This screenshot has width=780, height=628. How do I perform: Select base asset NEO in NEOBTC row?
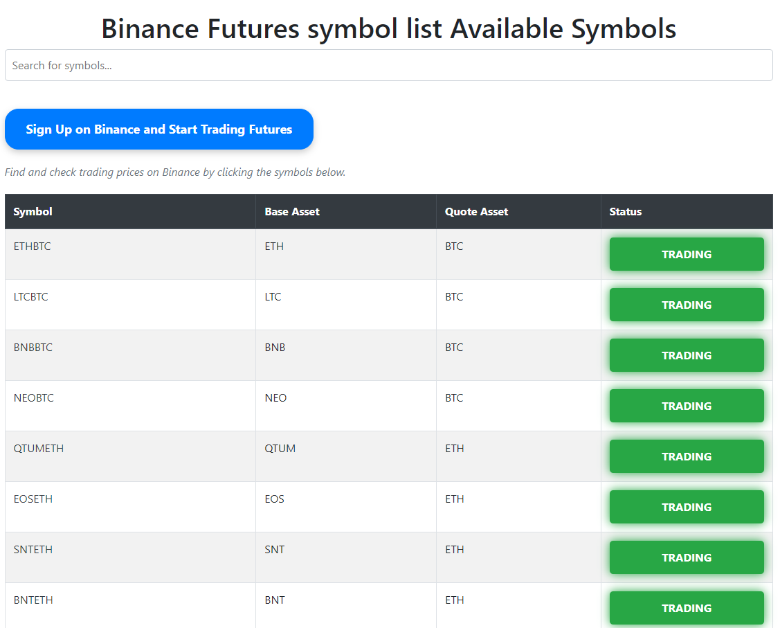[x=275, y=398]
